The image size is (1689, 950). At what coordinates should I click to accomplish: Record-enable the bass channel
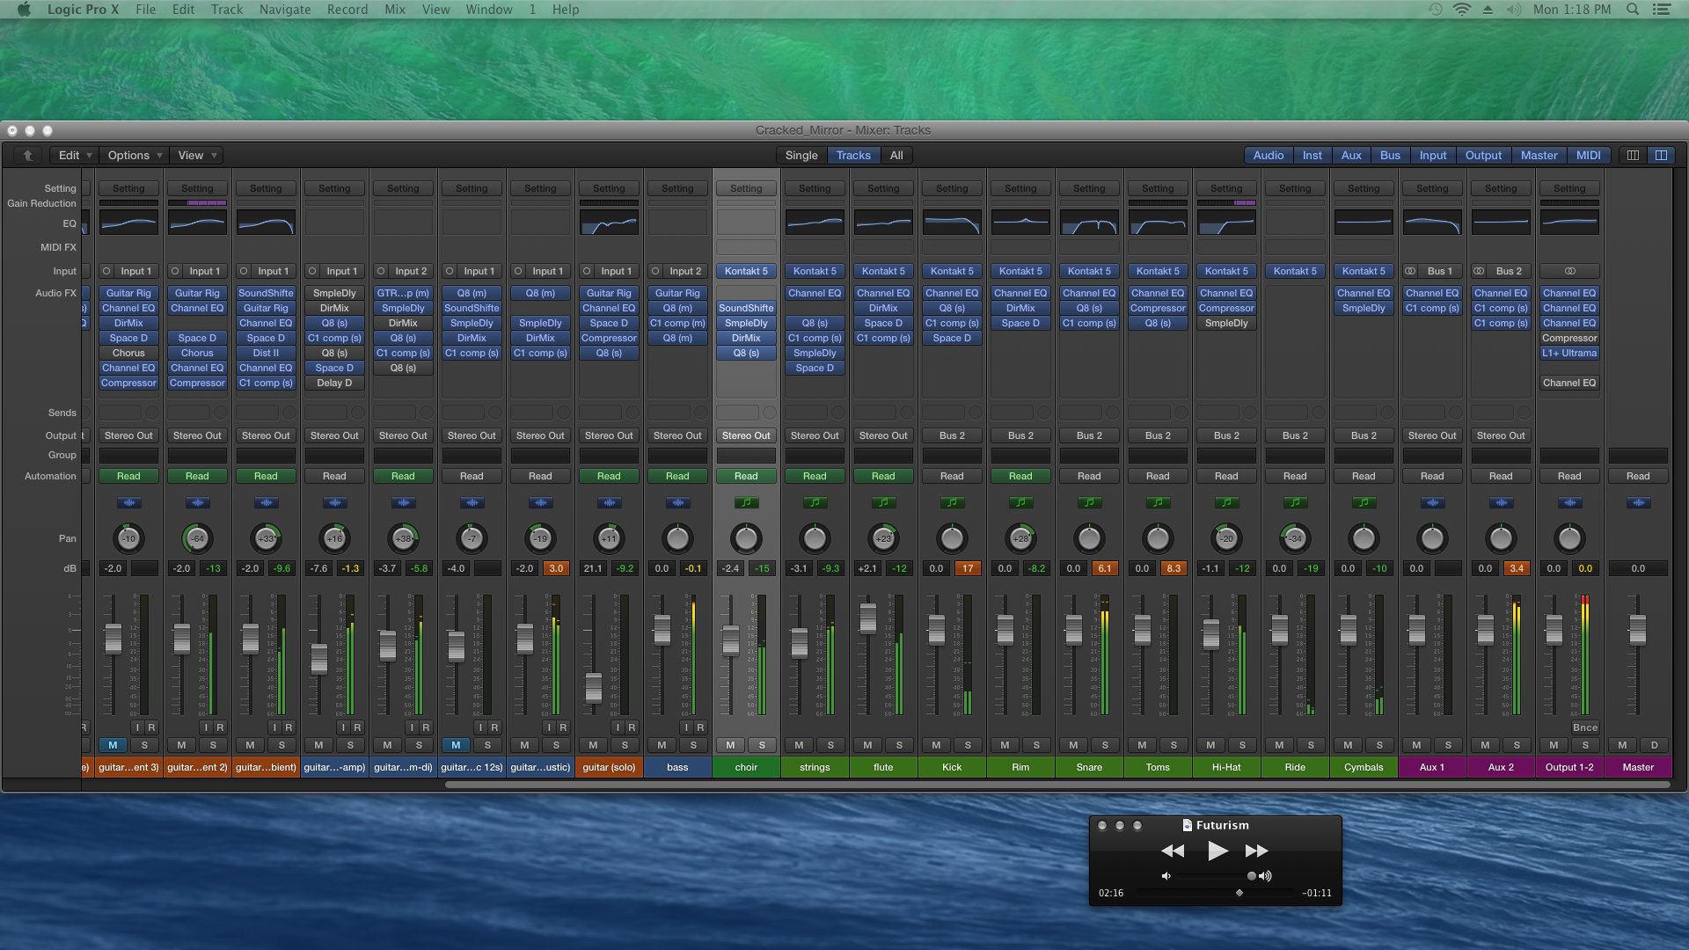tap(700, 727)
